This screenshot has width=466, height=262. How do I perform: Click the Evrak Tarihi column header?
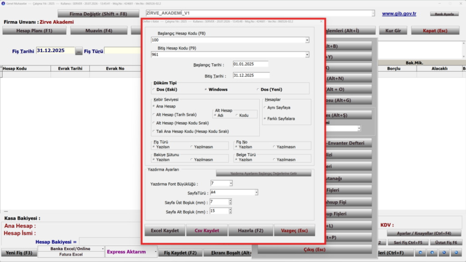click(70, 68)
